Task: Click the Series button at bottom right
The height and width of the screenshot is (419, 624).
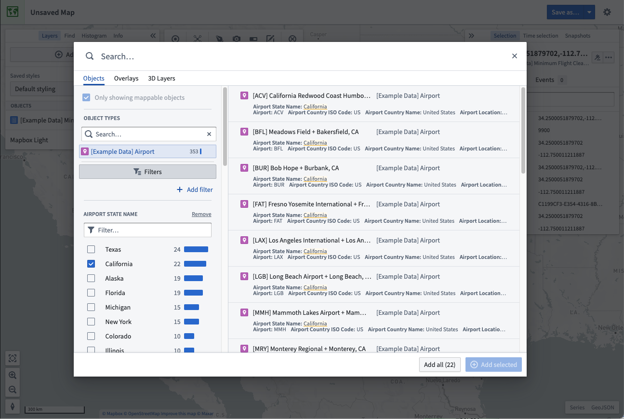Action: [577, 407]
